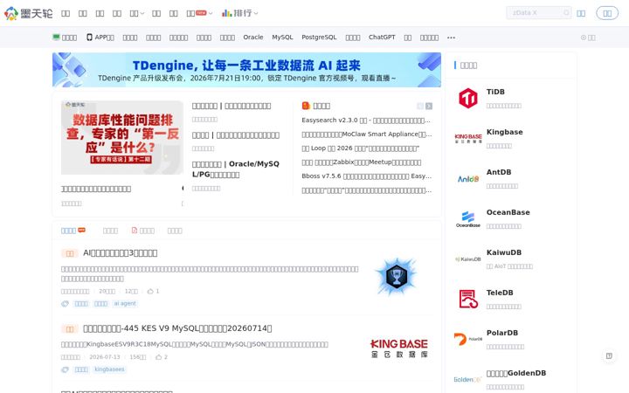Viewport: 629px width, 393px height.
Task: Expand the more categories ellipsis menu
Action: pos(451,38)
